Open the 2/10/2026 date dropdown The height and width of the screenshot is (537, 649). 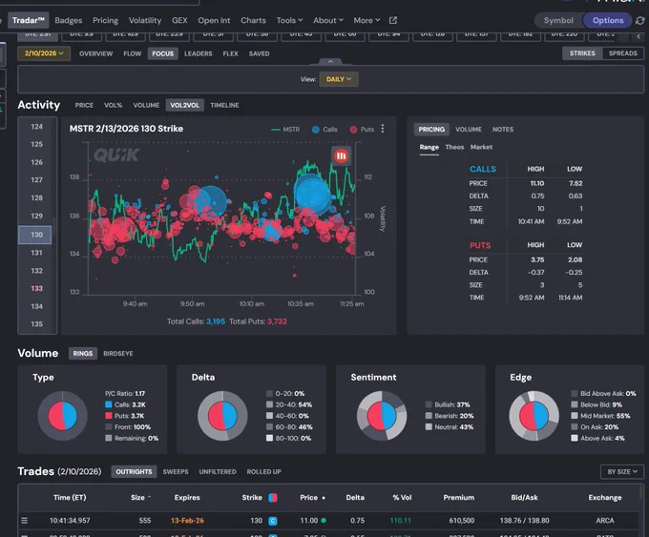(44, 53)
